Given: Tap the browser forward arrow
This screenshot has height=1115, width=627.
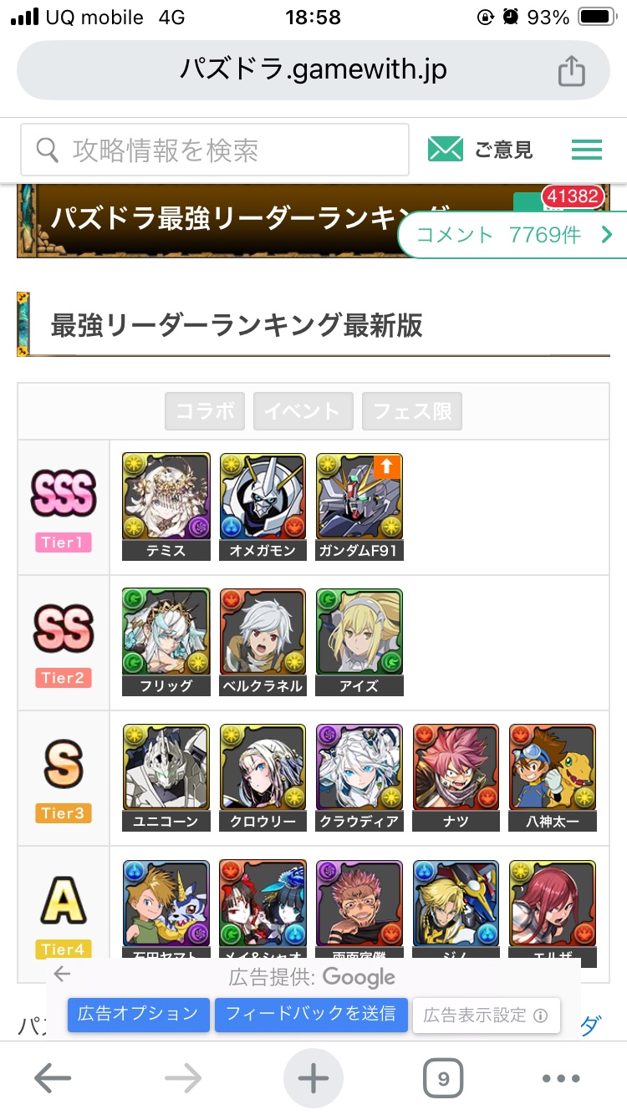Looking at the screenshot, I should click(183, 1079).
